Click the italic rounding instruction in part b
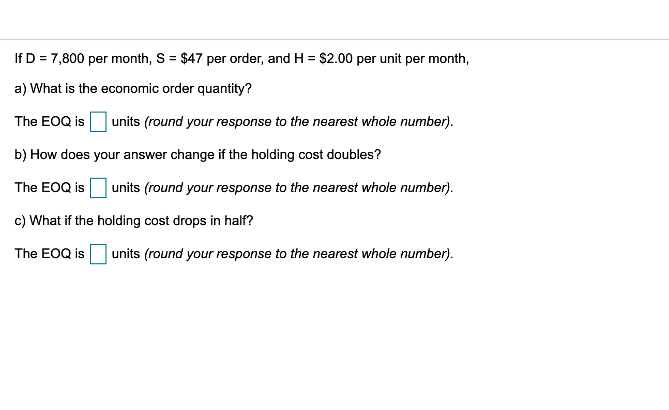Viewport: 669px width, 410px height. tap(299, 187)
